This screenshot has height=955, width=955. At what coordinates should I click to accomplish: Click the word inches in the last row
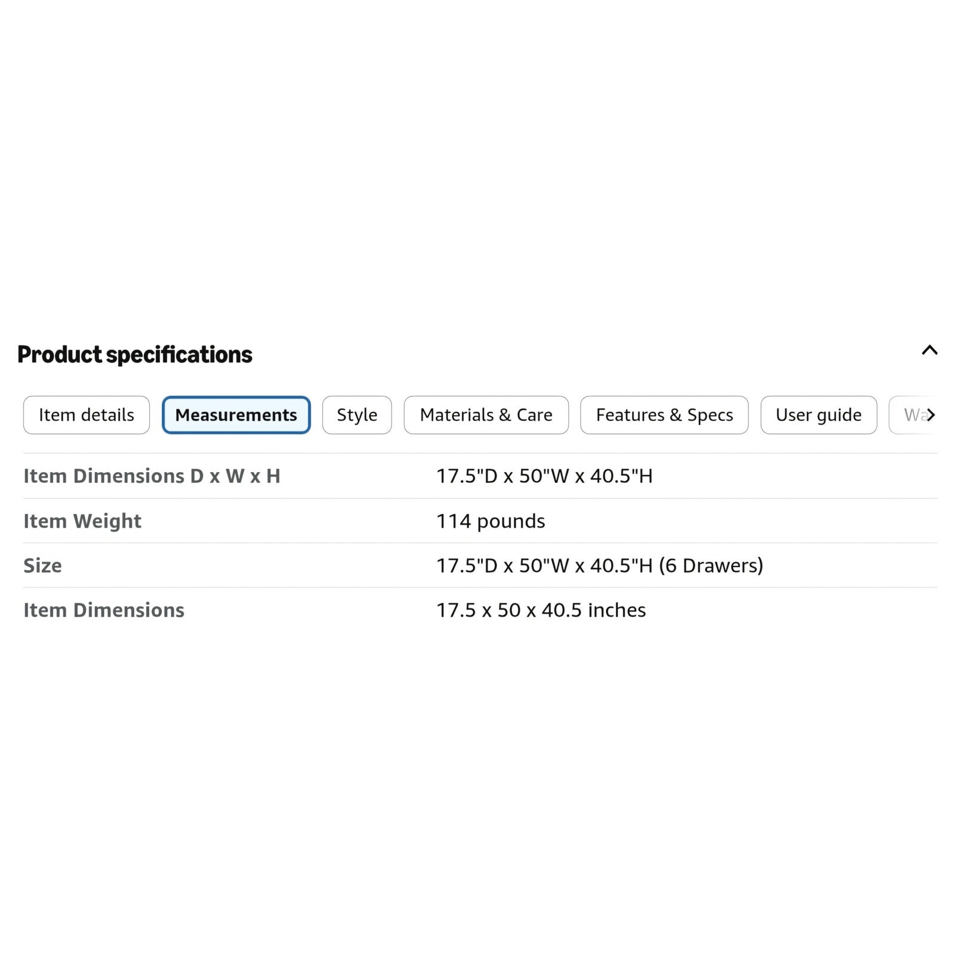click(617, 610)
